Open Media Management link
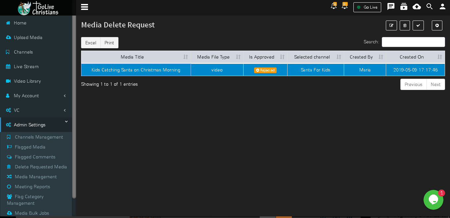The height and width of the screenshot is (218, 450). click(x=36, y=177)
